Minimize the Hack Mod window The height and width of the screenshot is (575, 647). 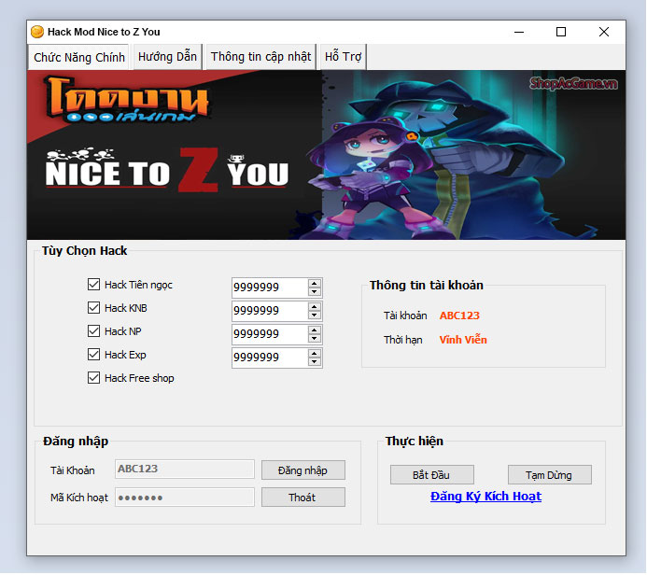[x=519, y=32]
